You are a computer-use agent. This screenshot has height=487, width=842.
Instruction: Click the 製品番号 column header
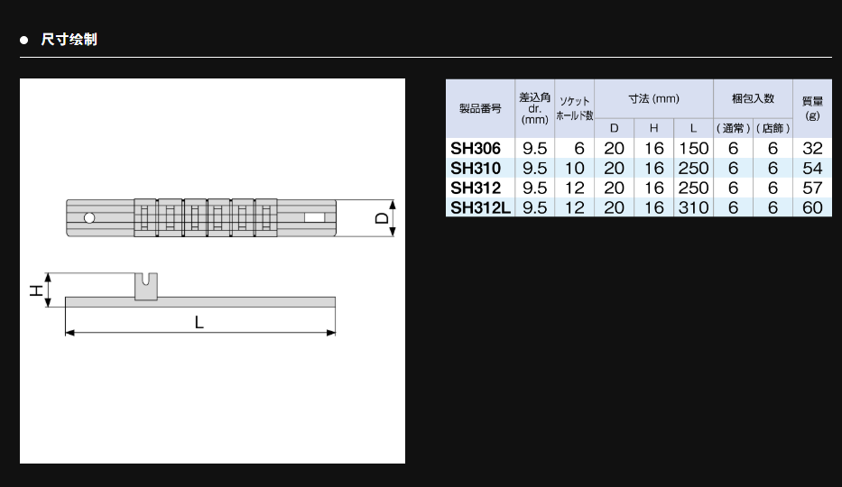tap(480, 109)
